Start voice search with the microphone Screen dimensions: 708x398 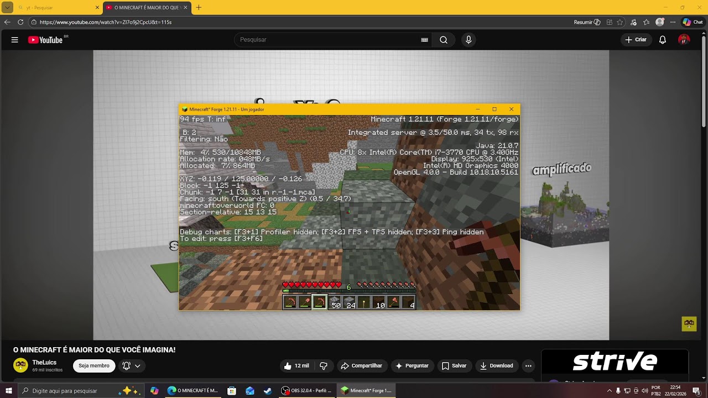pos(468,40)
